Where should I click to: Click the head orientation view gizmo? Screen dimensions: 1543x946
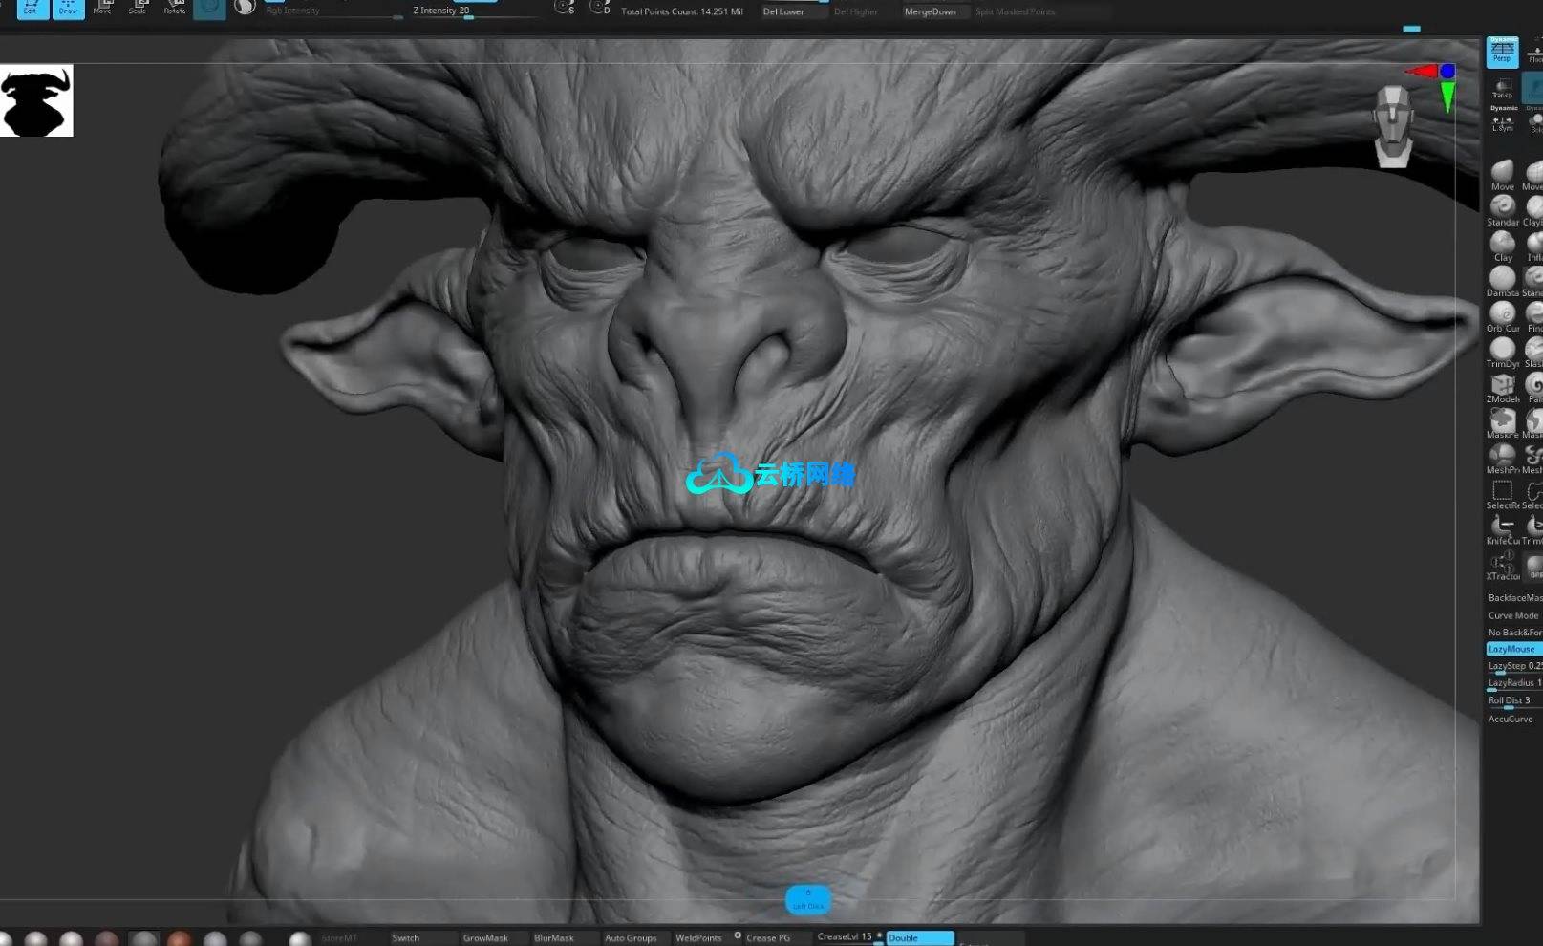[x=1393, y=126]
